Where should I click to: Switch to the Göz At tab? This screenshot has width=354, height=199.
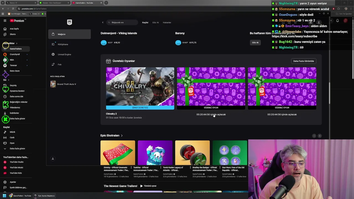point(155,22)
